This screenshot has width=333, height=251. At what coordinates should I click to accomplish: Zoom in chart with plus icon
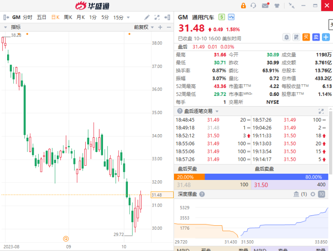160,27
